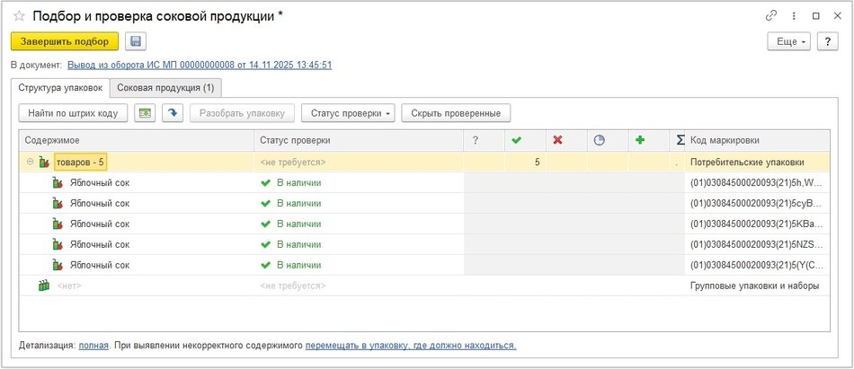Select the first "Яблочный сок" row

tap(100, 182)
